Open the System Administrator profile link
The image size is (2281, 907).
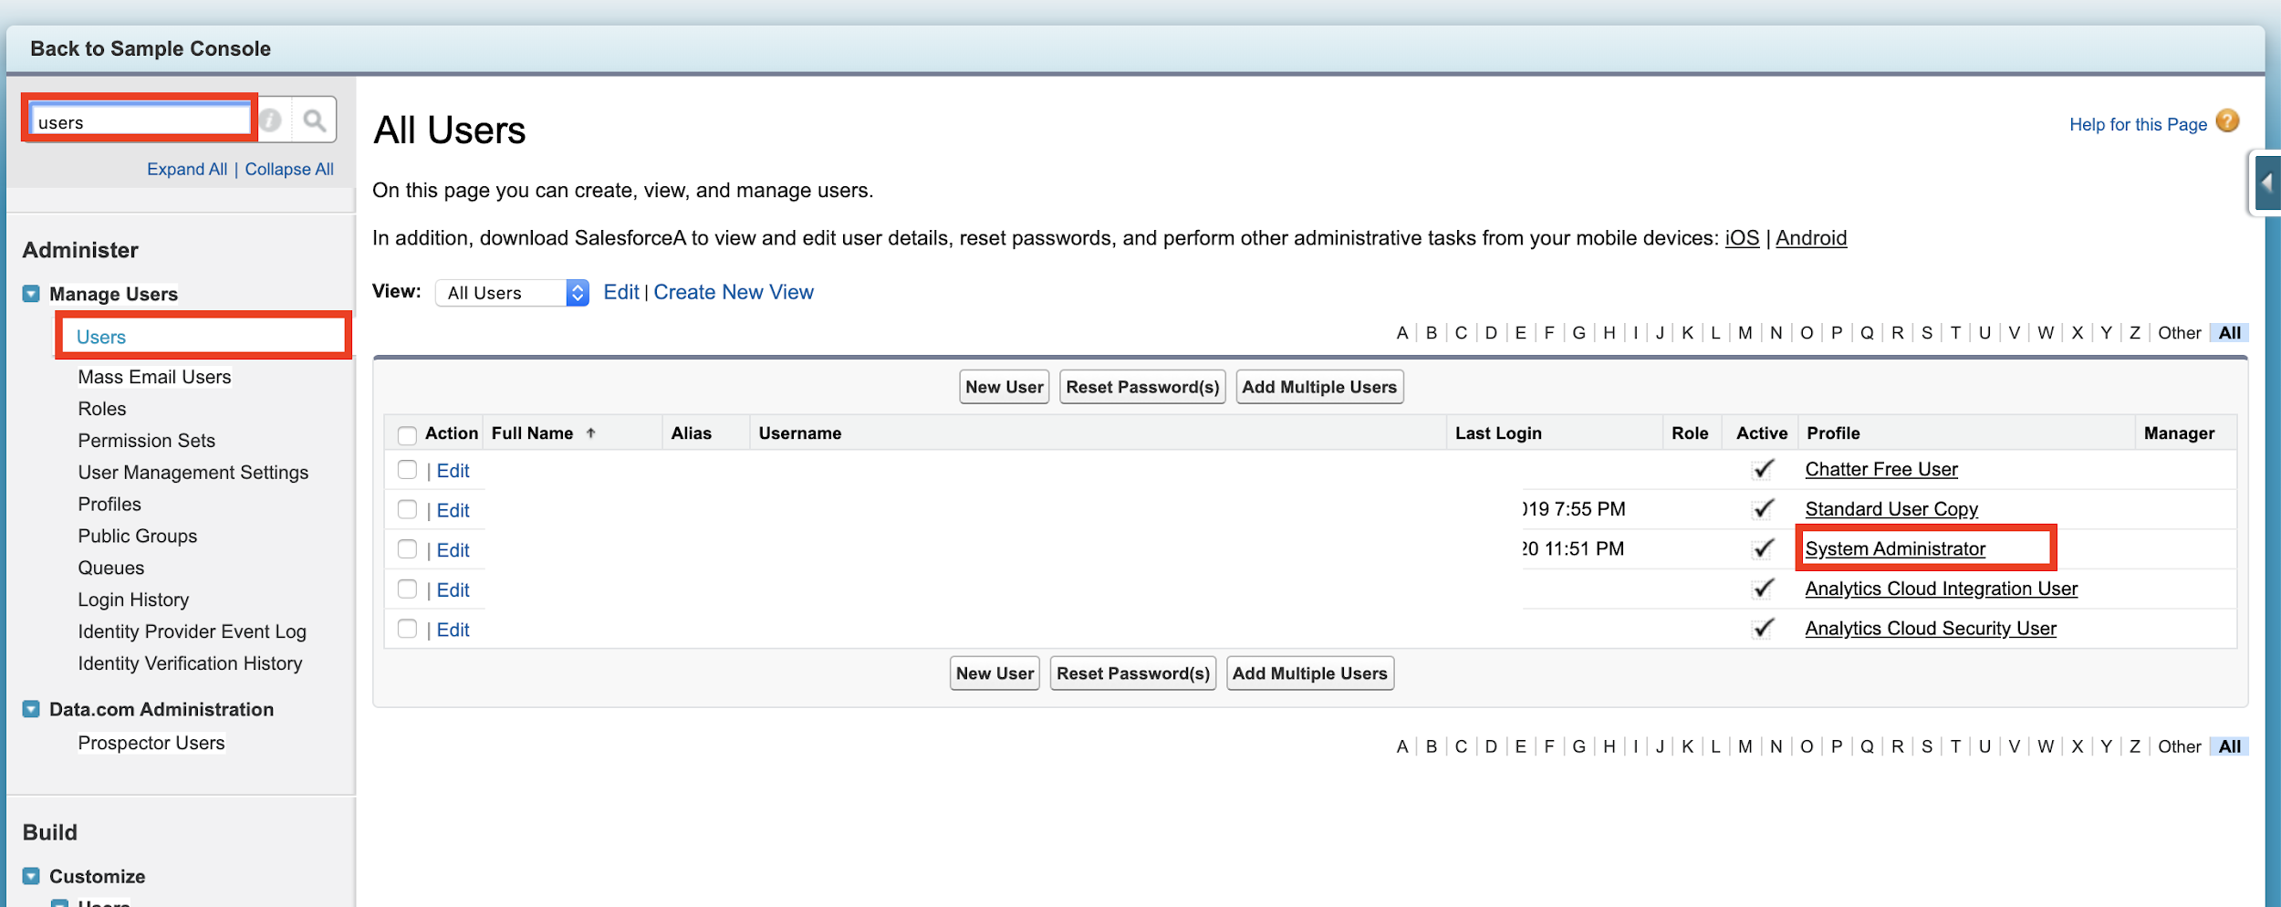pyautogui.click(x=1895, y=549)
